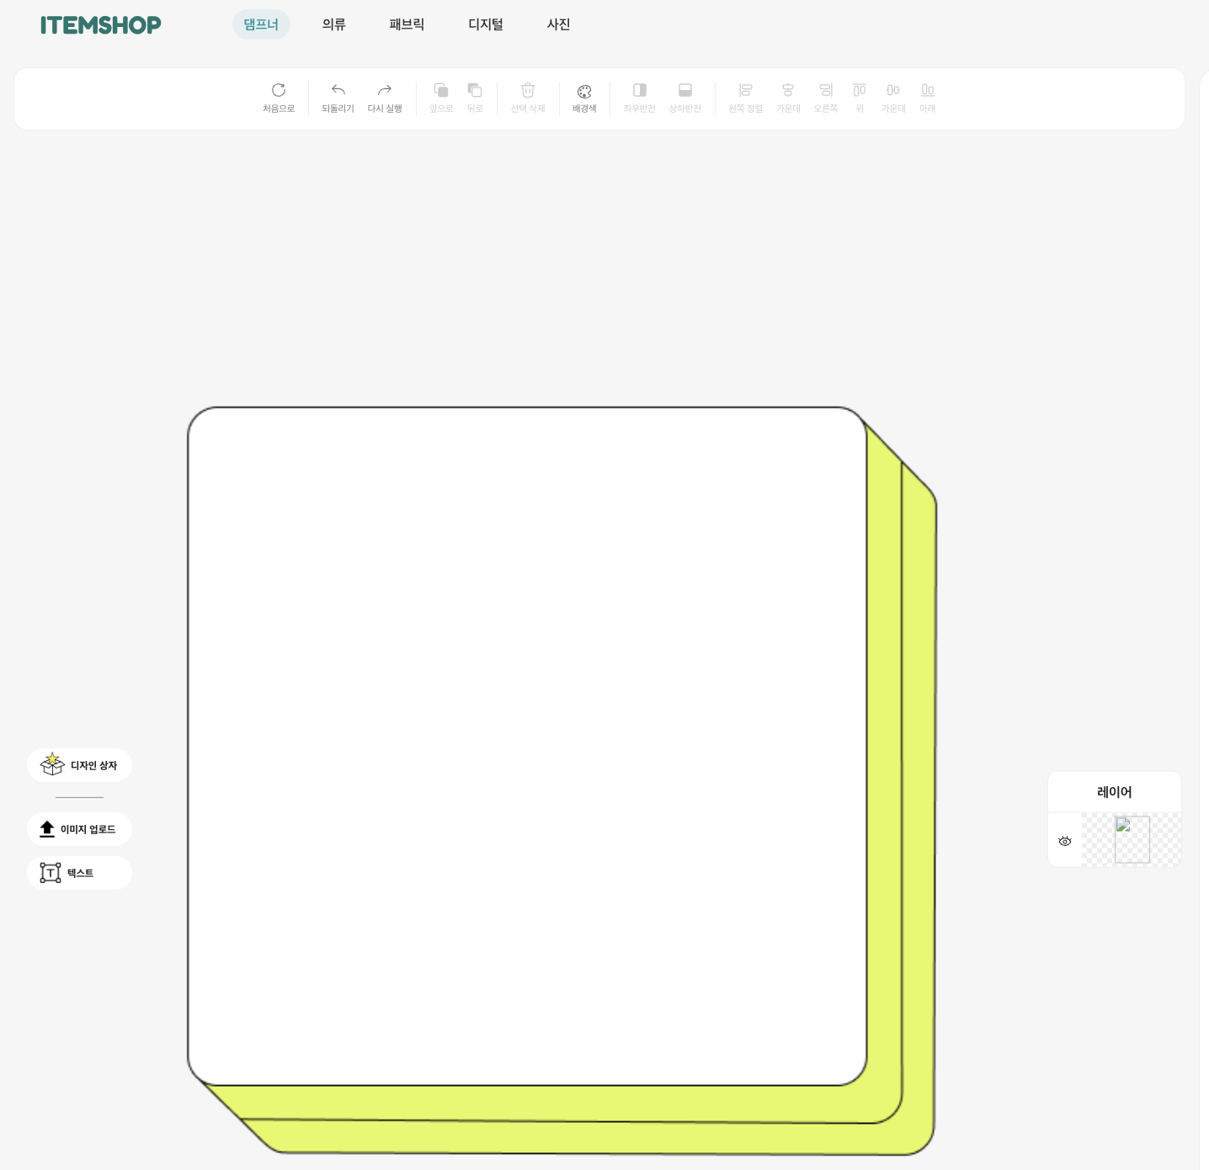Bring forward with the 앞으로 icon
Viewport: 1209px width, 1170px height.
440,91
